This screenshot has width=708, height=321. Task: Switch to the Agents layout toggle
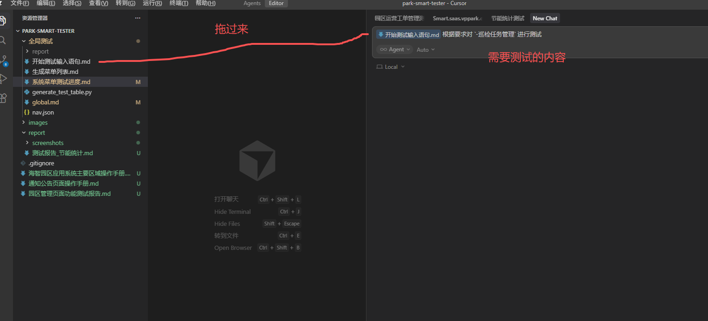[x=252, y=4]
